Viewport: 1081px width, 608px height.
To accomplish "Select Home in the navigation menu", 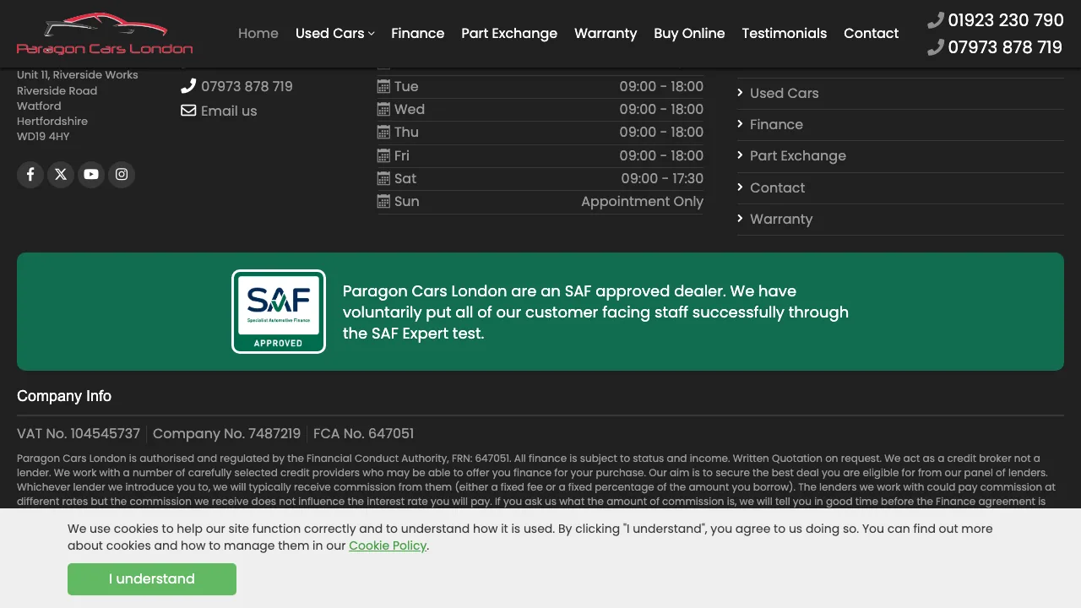I will [258, 33].
